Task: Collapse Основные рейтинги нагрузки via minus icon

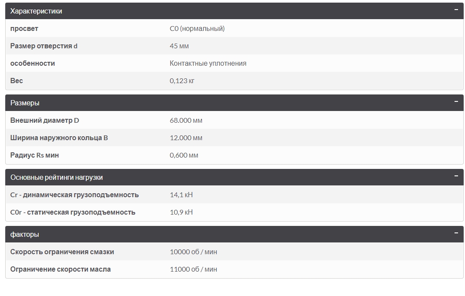Action: click(x=456, y=176)
